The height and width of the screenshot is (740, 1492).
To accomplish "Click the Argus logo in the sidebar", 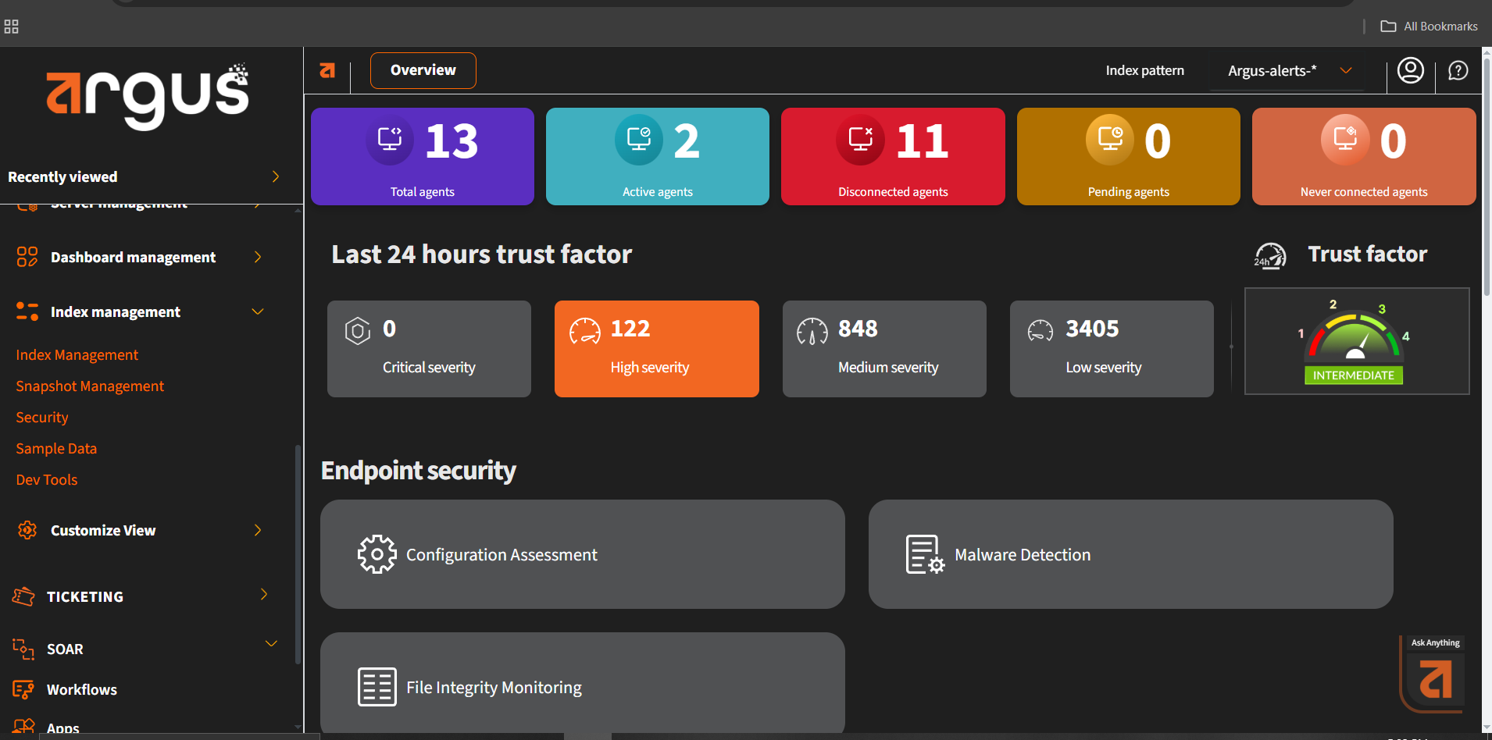I will tap(148, 95).
